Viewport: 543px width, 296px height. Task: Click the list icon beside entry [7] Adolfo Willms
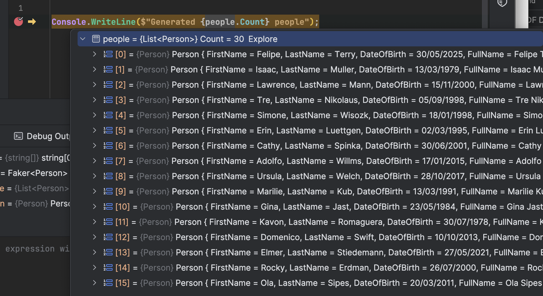tap(108, 161)
